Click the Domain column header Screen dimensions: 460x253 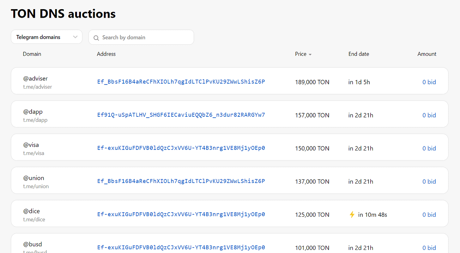point(32,54)
